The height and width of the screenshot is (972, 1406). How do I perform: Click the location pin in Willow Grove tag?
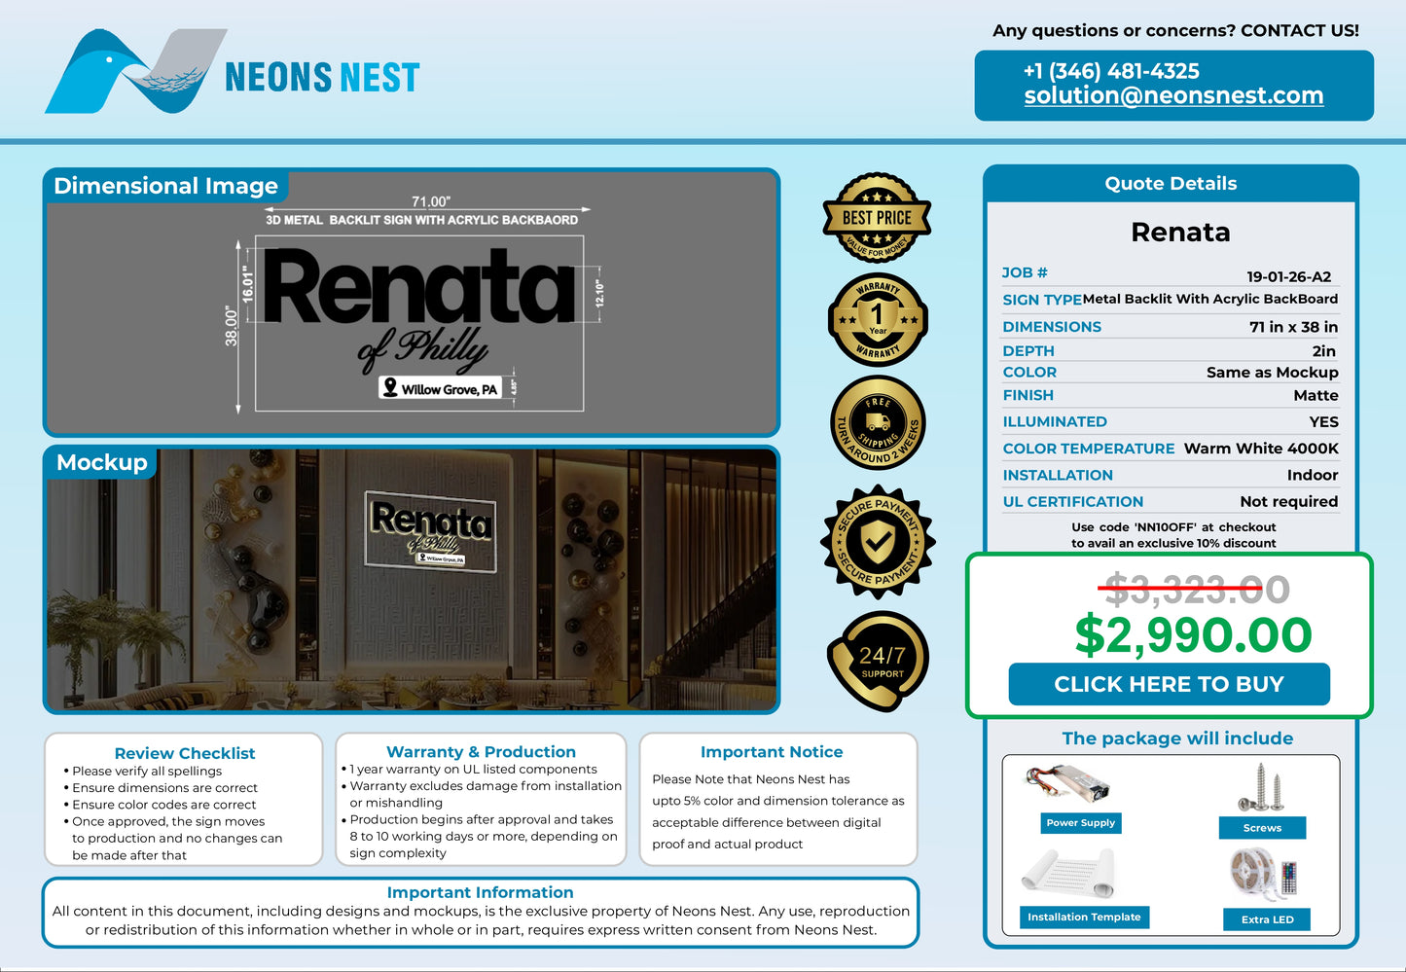pyautogui.click(x=391, y=387)
